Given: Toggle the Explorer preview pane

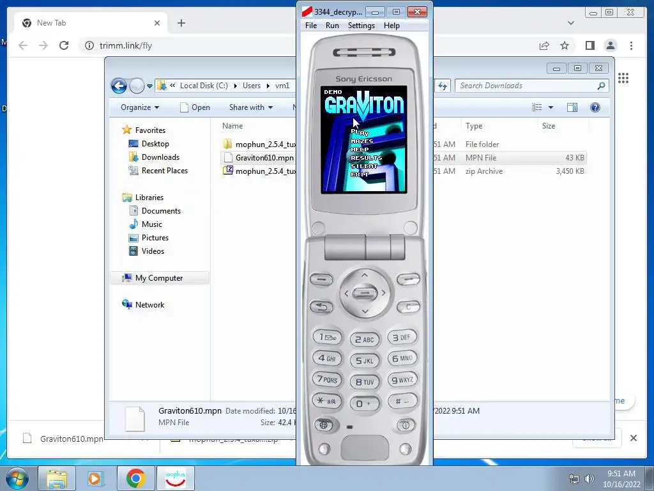Looking at the screenshot, I should tap(572, 107).
